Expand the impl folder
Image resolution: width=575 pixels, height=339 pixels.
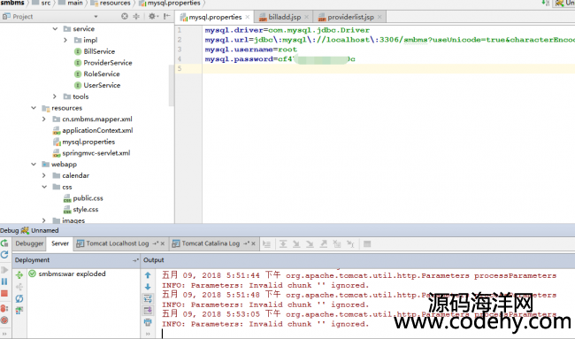click(65, 40)
